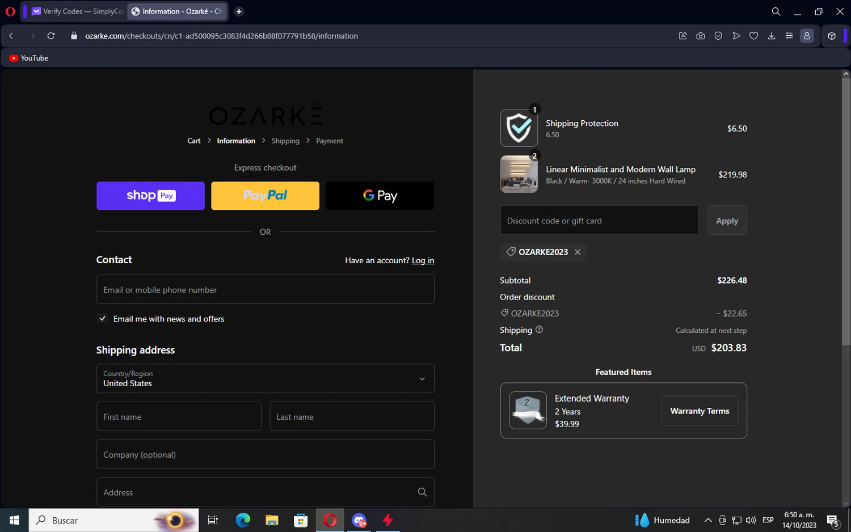Image resolution: width=851 pixels, height=532 pixels.
Task: Open the Humedad weather widget
Action: tap(662, 520)
